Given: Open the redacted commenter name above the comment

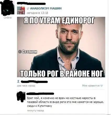Looking at the screenshot, I should [x=40, y=94].
